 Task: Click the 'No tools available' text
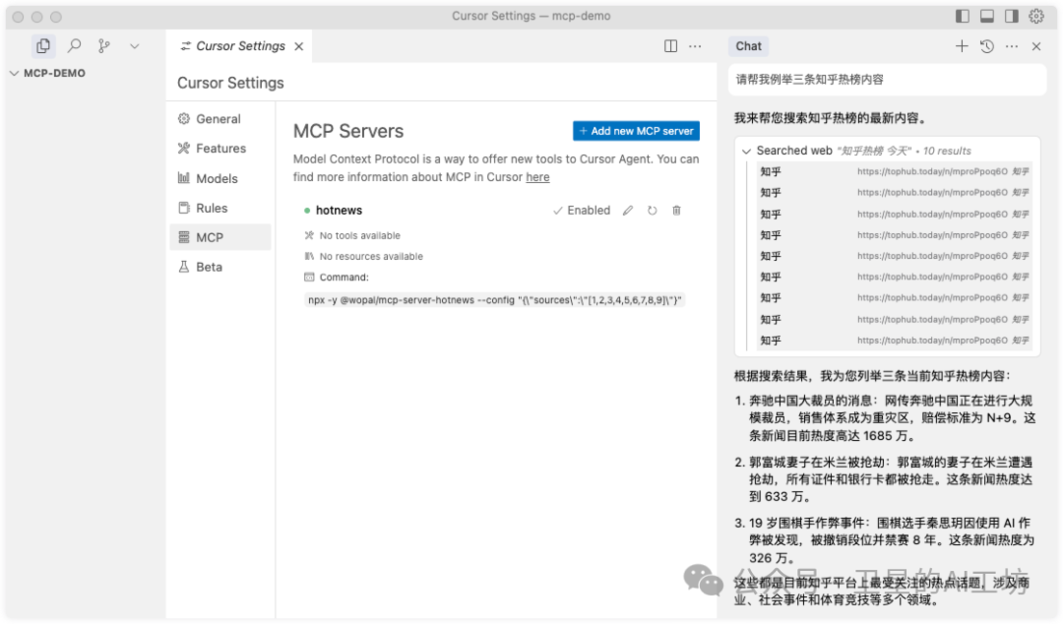pos(360,235)
